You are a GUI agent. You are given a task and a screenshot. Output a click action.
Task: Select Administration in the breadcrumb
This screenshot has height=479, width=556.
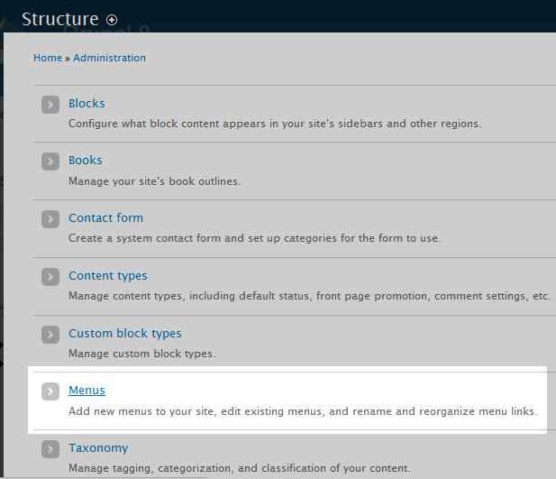pos(109,58)
